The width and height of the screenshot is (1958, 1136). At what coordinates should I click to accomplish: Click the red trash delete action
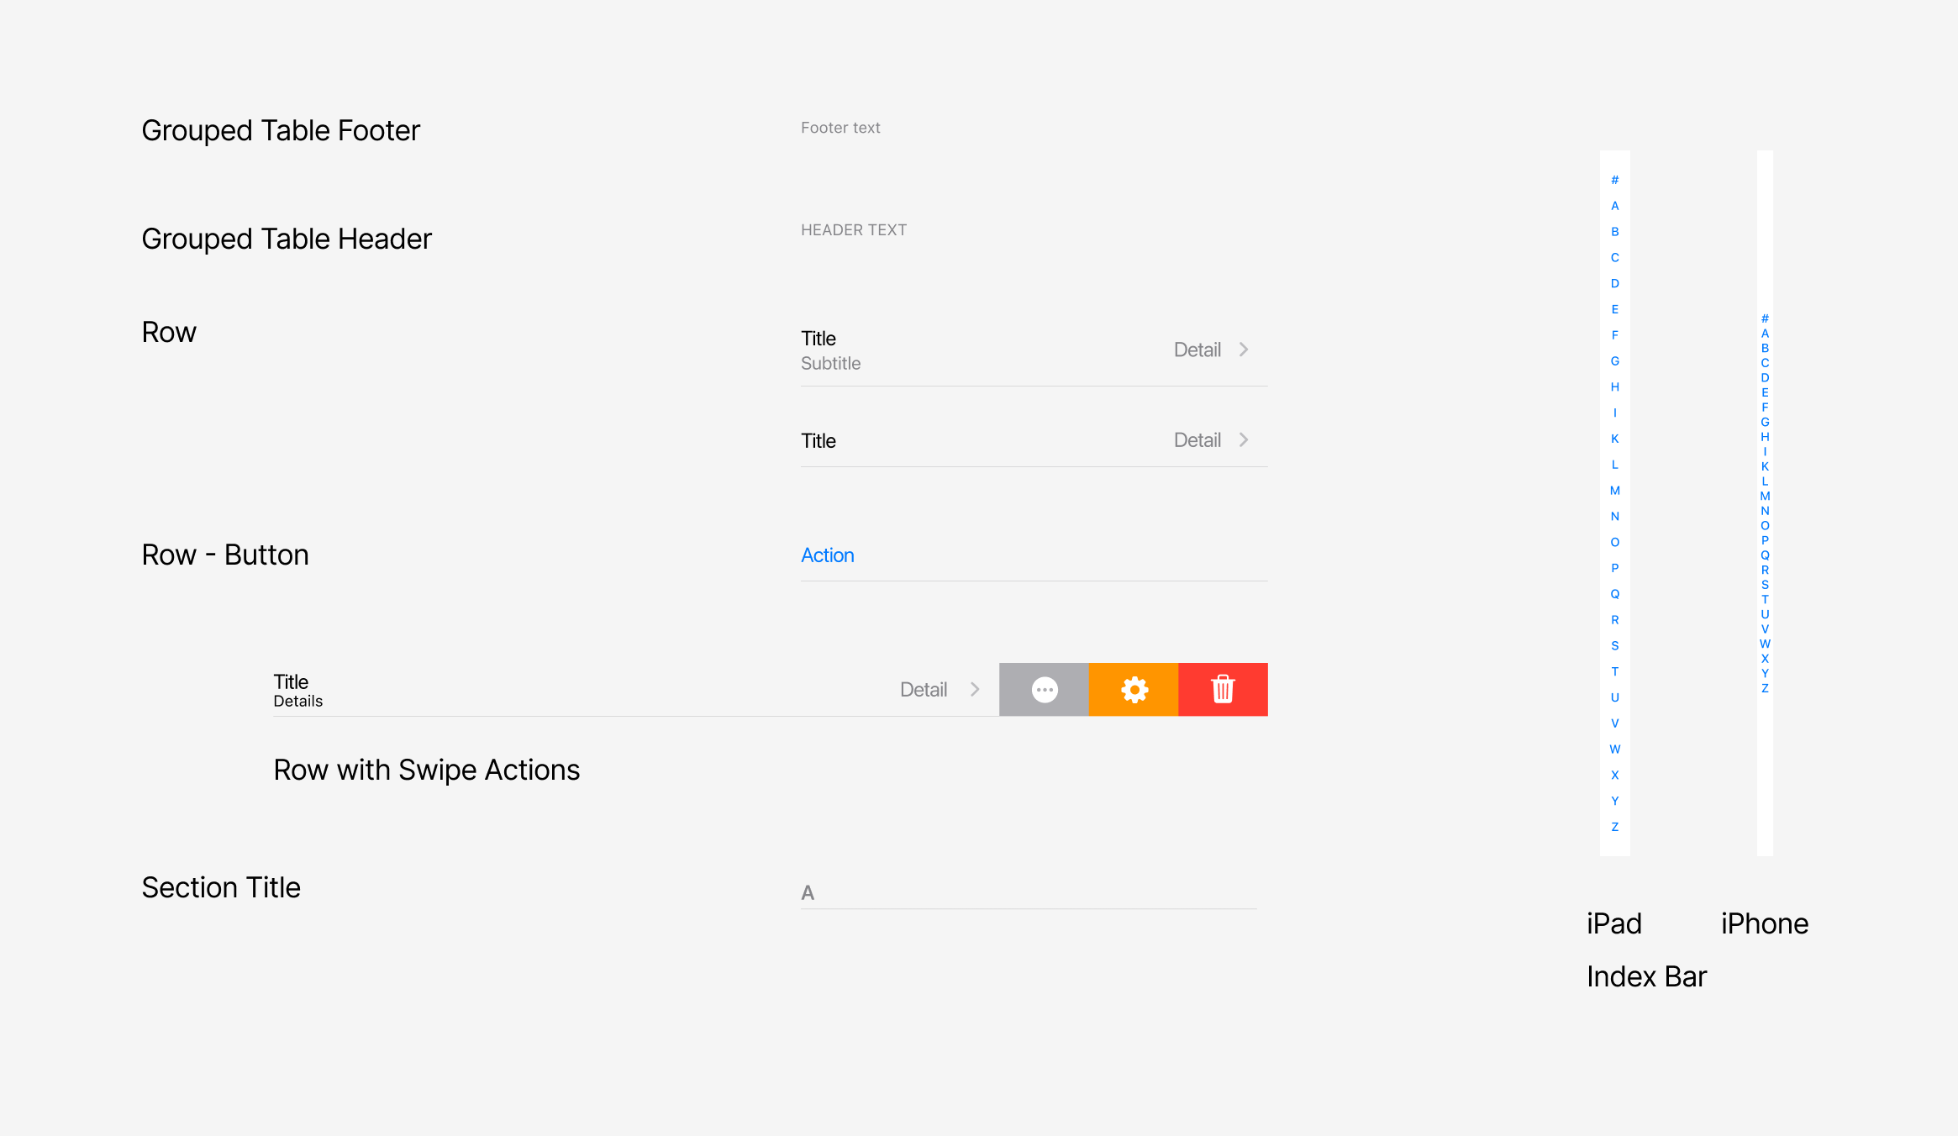point(1223,690)
